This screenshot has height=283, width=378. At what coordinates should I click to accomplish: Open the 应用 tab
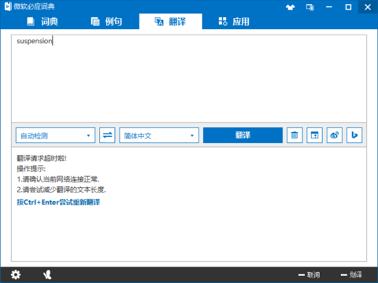234,22
